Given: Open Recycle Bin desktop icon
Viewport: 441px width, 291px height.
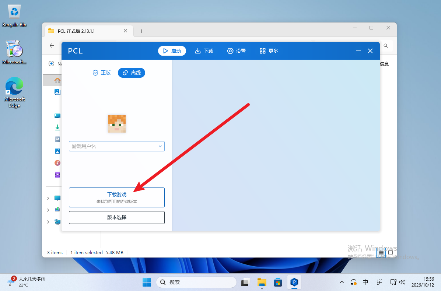Looking at the screenshot, I should tap(14, 16).
